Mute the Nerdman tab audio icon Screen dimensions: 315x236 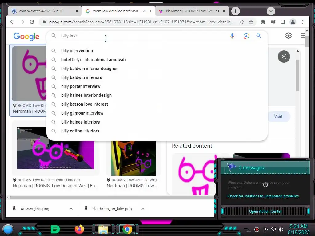pos(217,11)
